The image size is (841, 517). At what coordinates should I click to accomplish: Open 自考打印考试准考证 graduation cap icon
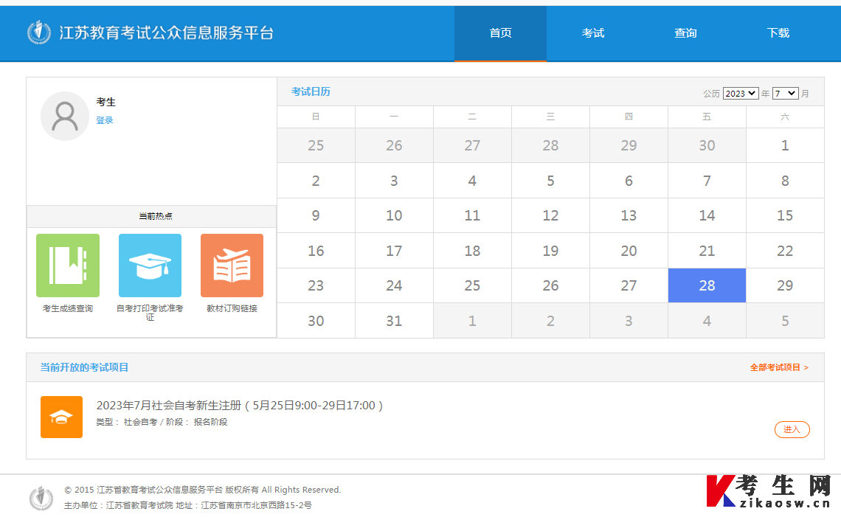[150, 266]
